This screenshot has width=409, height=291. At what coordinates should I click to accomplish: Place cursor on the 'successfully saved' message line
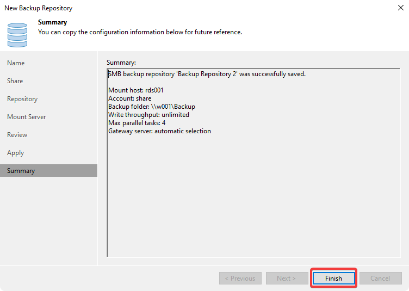tap(207, 74)
